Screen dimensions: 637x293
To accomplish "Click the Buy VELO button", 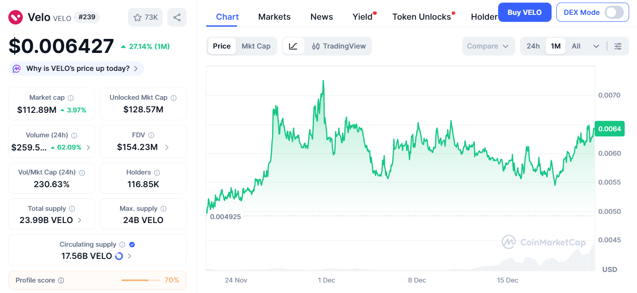I will [x=524, y=12].
